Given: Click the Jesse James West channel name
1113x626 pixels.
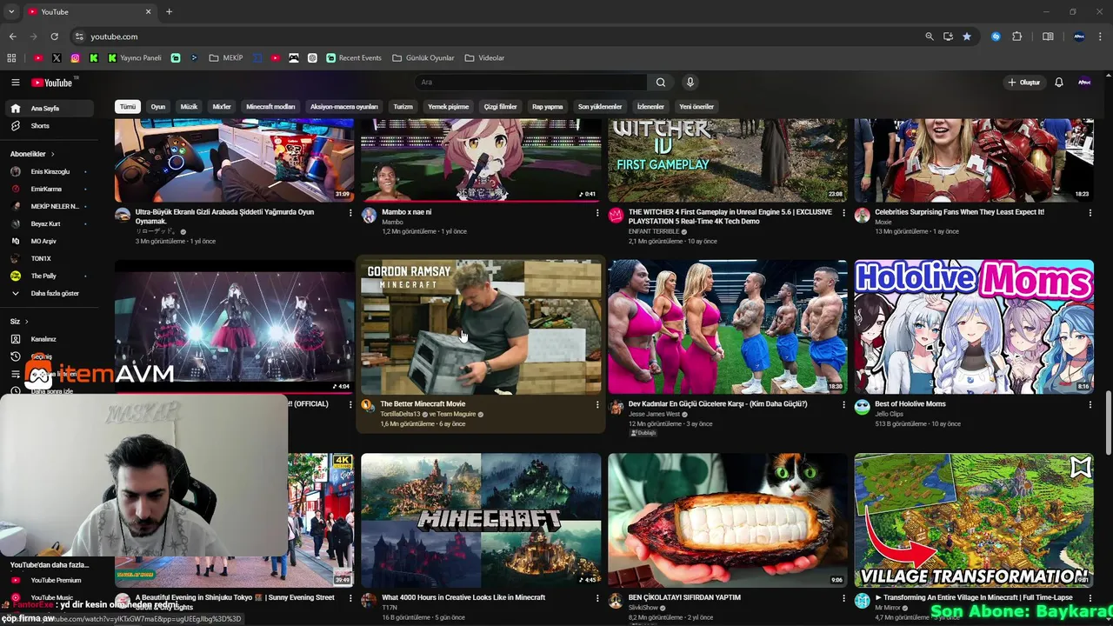Looking at the screenshot, I should point(654,414).
